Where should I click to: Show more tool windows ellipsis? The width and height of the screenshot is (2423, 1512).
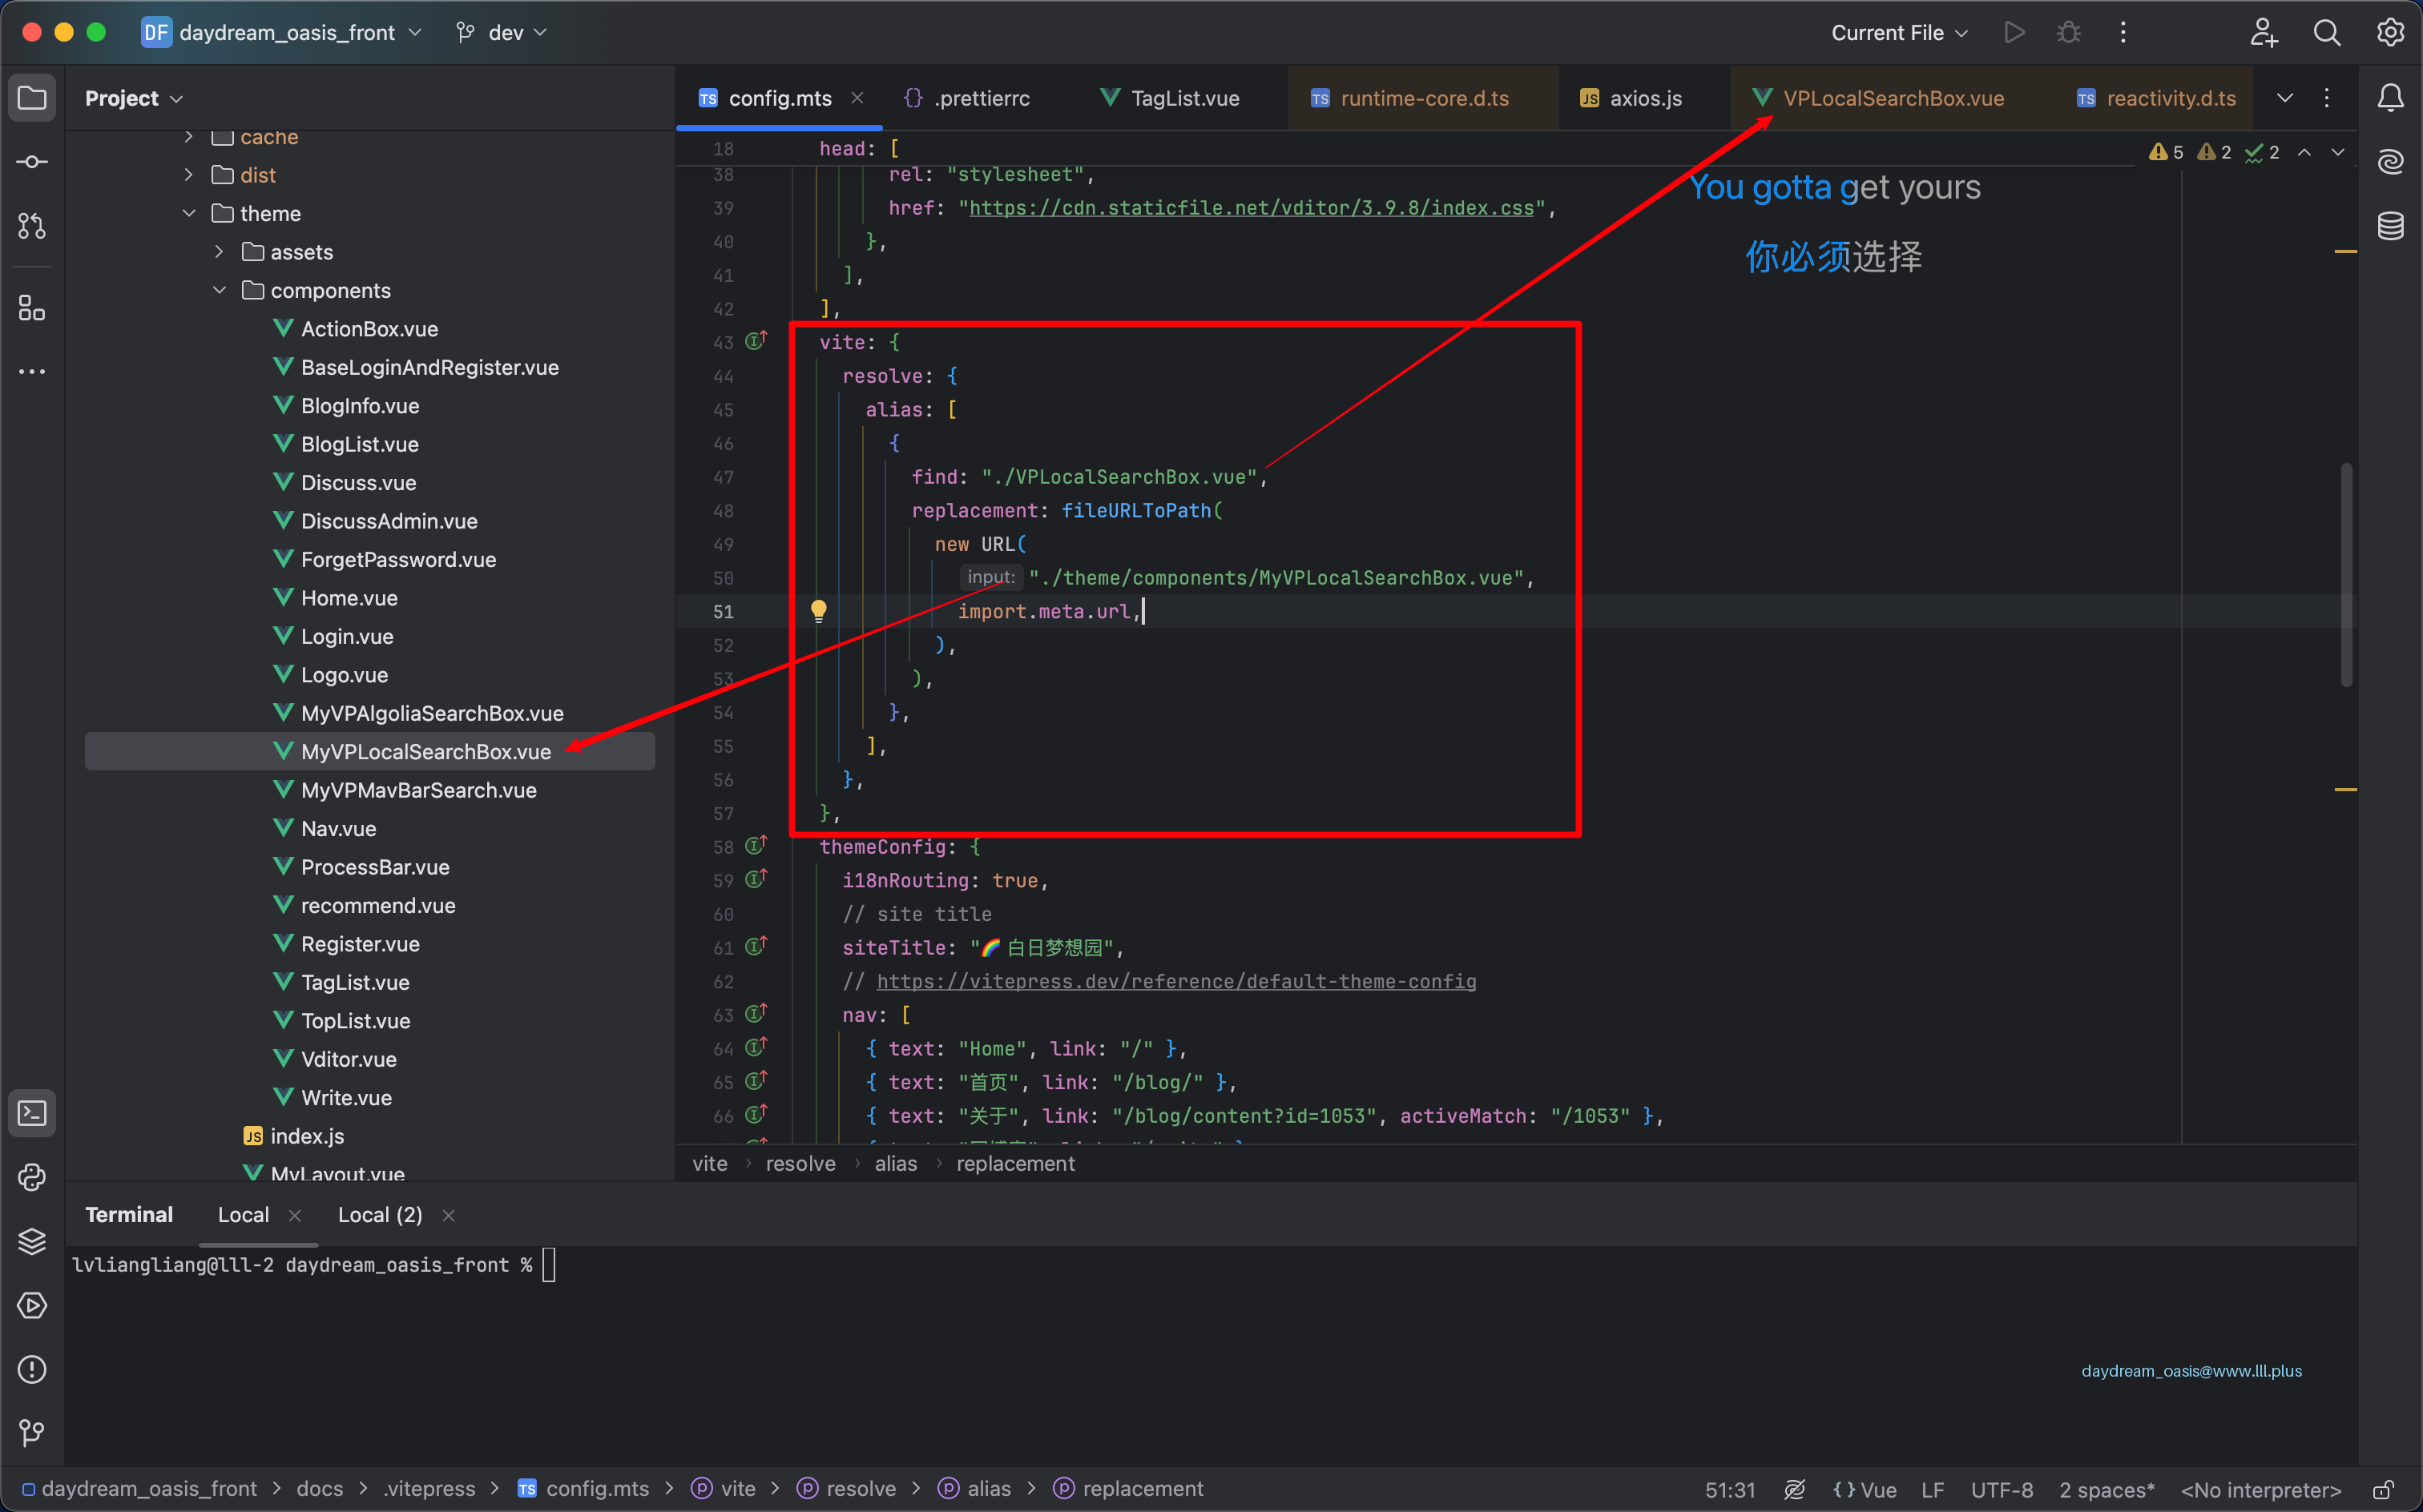(x=32, y=372)
